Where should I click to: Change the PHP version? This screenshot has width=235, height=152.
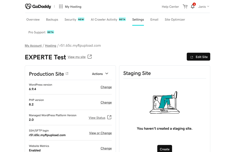[x=106, y=103]
